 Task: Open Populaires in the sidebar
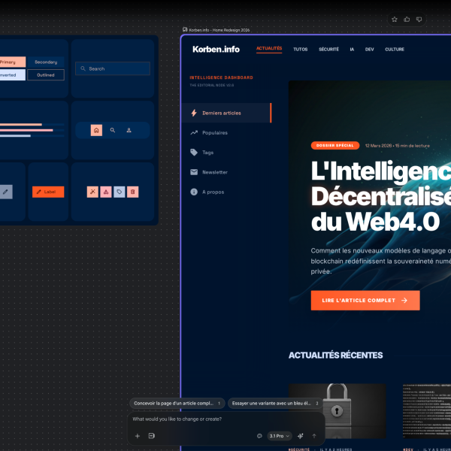click(x=214, y=133)
